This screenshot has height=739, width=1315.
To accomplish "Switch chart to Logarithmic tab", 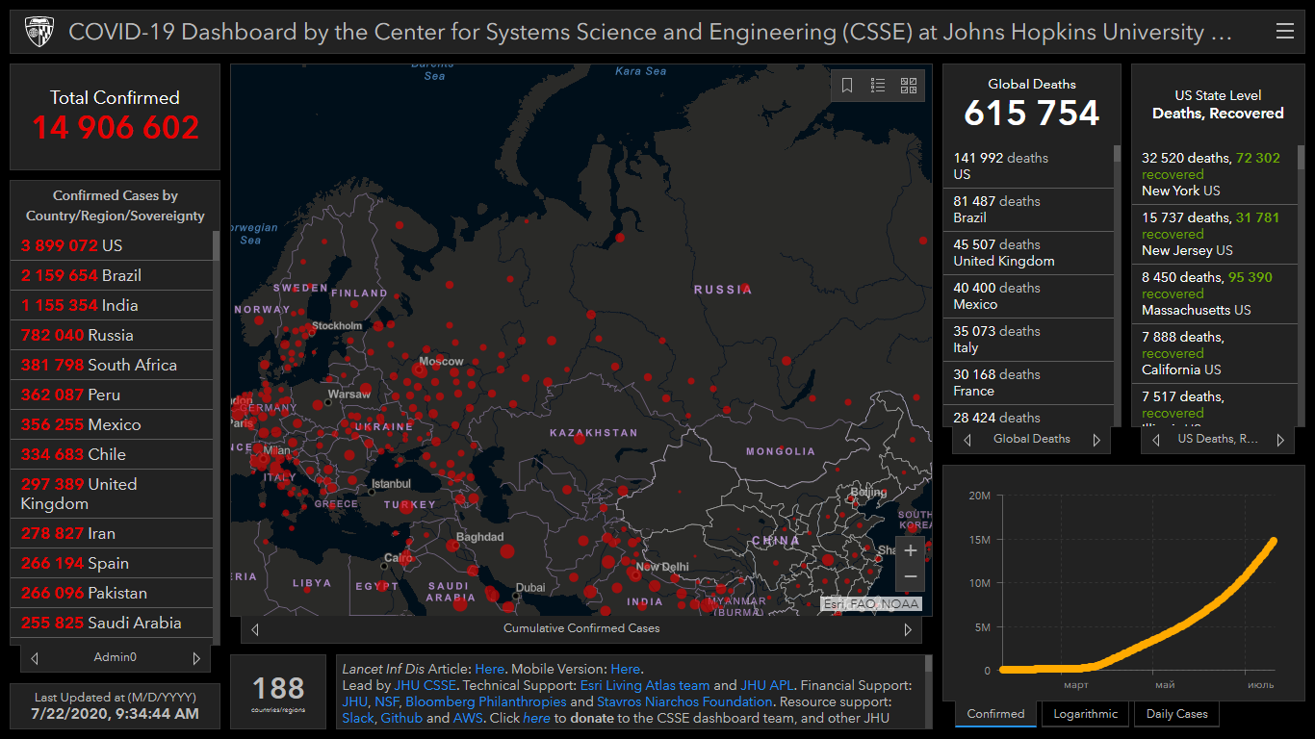I will [1085, 714].
